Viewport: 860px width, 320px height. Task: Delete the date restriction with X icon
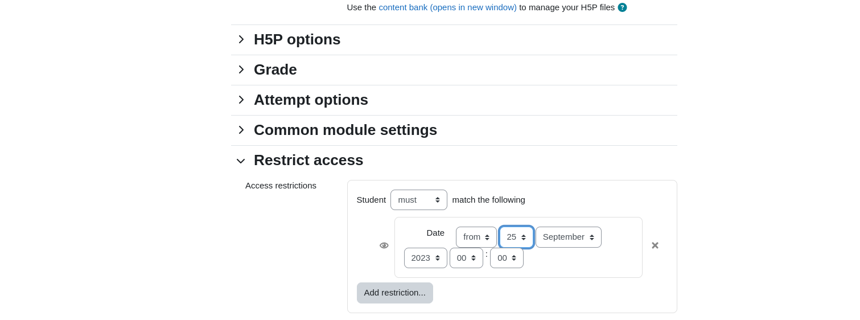click(655, 245)
